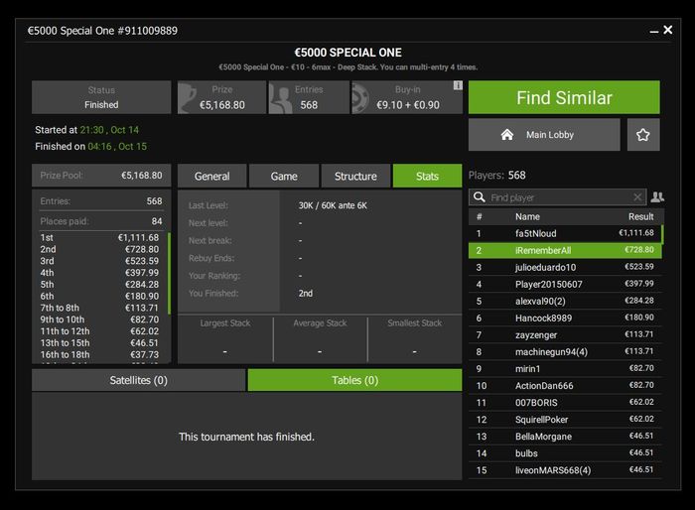Select player row iRememberAll
The width and height of the screenshot is (695, 510).
tap(565, 250)
